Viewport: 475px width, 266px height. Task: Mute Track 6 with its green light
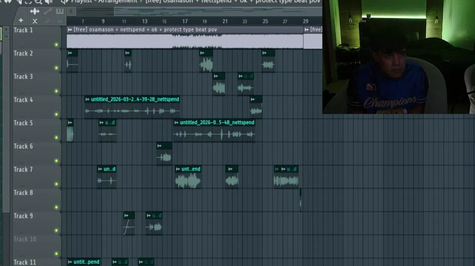click(56, 161)
